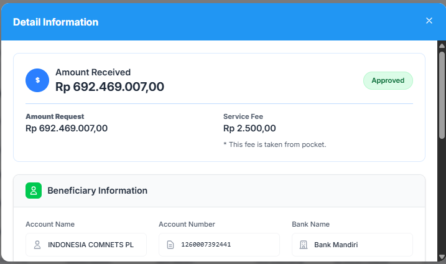Select the INDONESIA COMNETS PL account name field
446x264 pixels.
pos(91,245)
